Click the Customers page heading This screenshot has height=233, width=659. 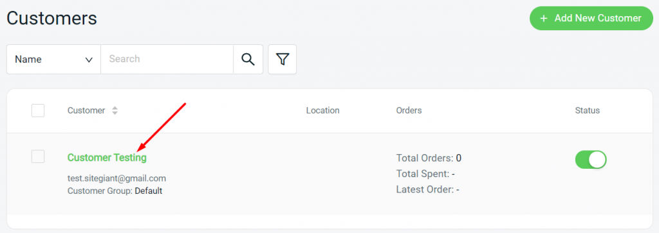coord(51,18)
